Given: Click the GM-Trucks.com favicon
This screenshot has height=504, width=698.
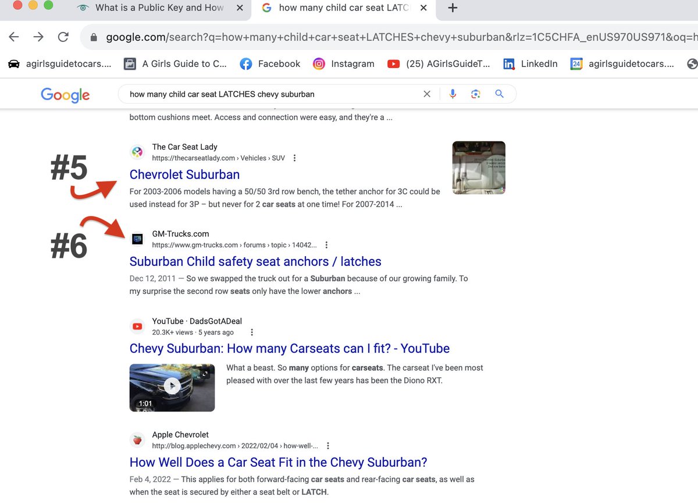Looking at the screenshot, I should click(137, 239).
